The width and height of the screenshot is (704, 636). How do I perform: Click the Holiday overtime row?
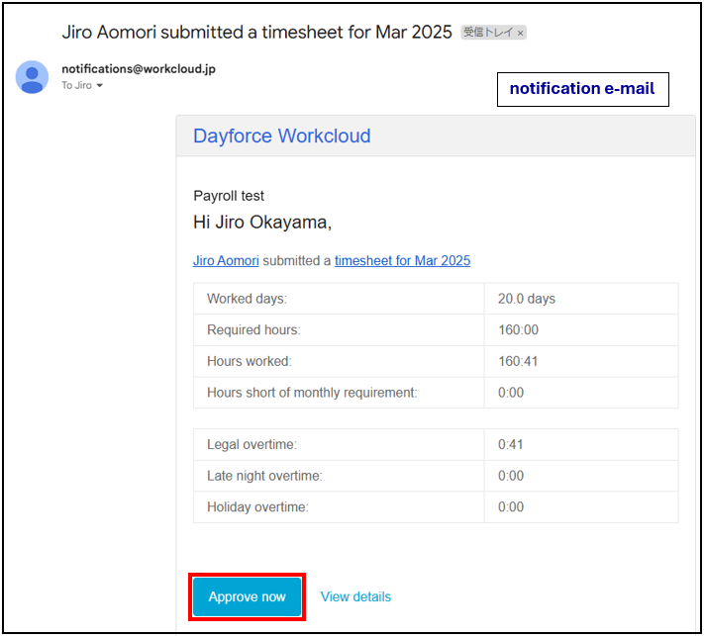436,507
